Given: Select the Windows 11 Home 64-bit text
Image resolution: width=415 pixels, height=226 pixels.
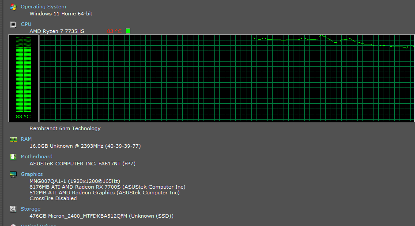Looking at the screenshot, I should (61, 14).
